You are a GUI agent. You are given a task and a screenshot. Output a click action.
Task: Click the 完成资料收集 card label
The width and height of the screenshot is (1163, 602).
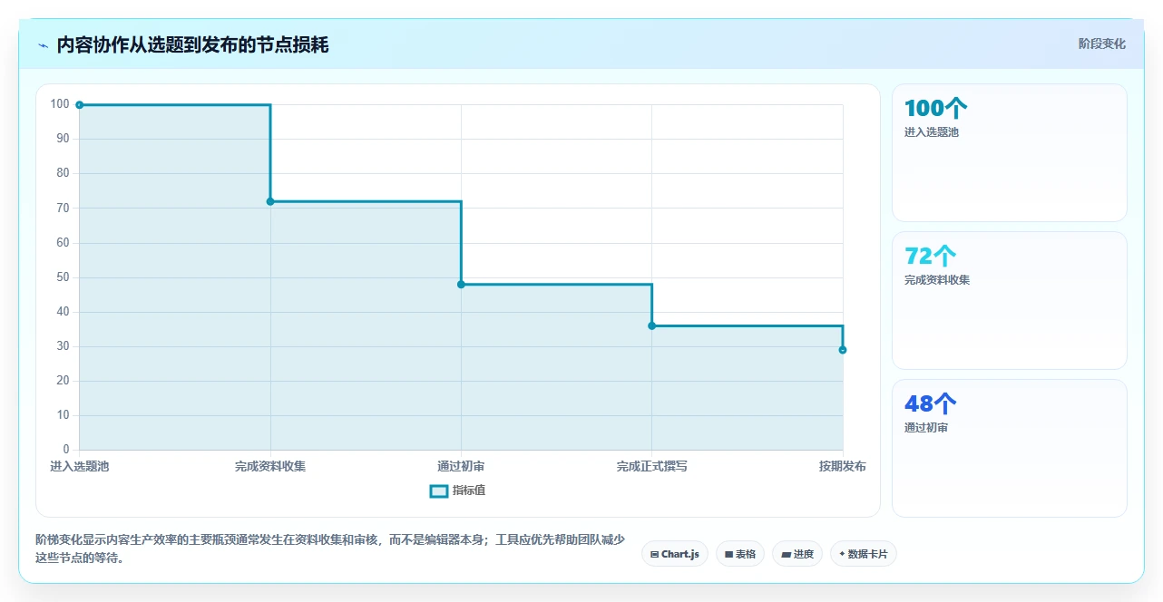(937, 280)
